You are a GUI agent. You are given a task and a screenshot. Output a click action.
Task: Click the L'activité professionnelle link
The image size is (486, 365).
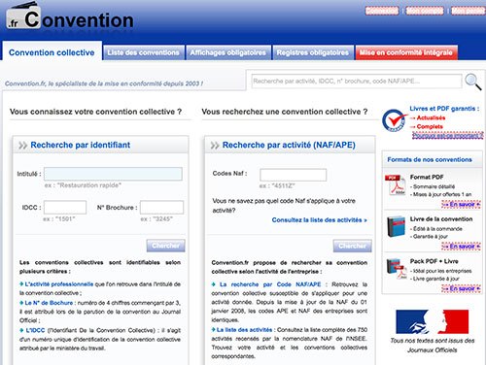(59, 284)
